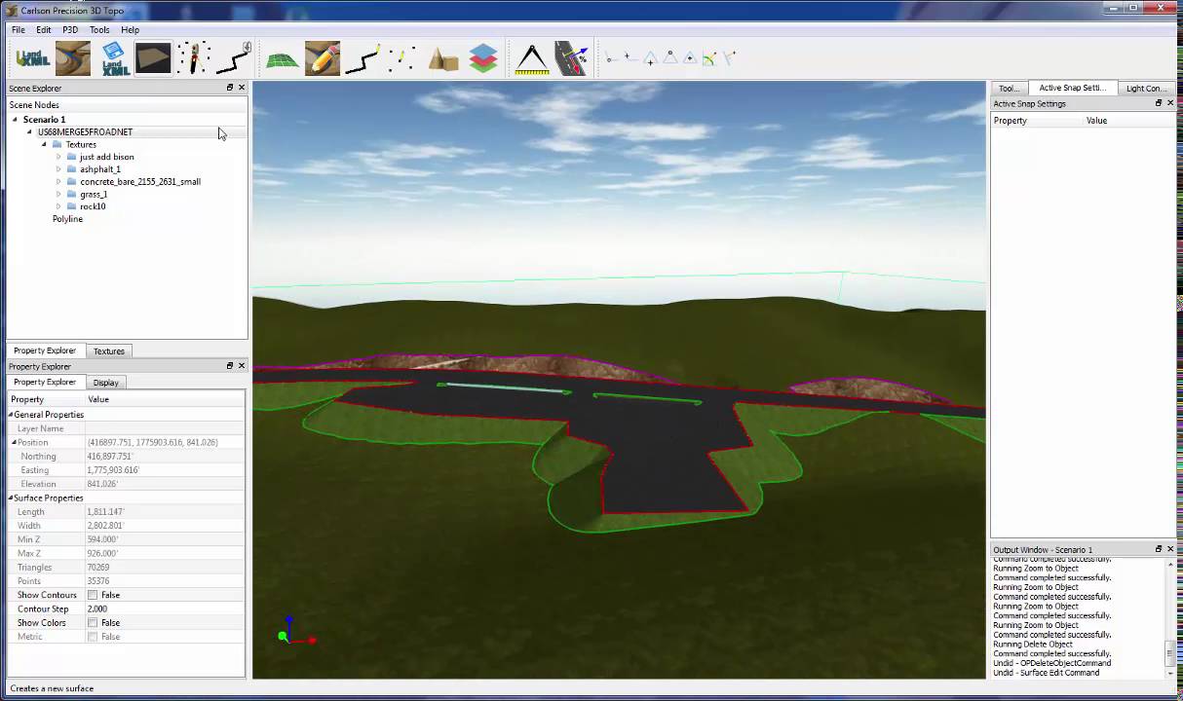Click the pencil surface edit tool
This screenshot has width=1183, height=701.
click(x=322, y=58)
